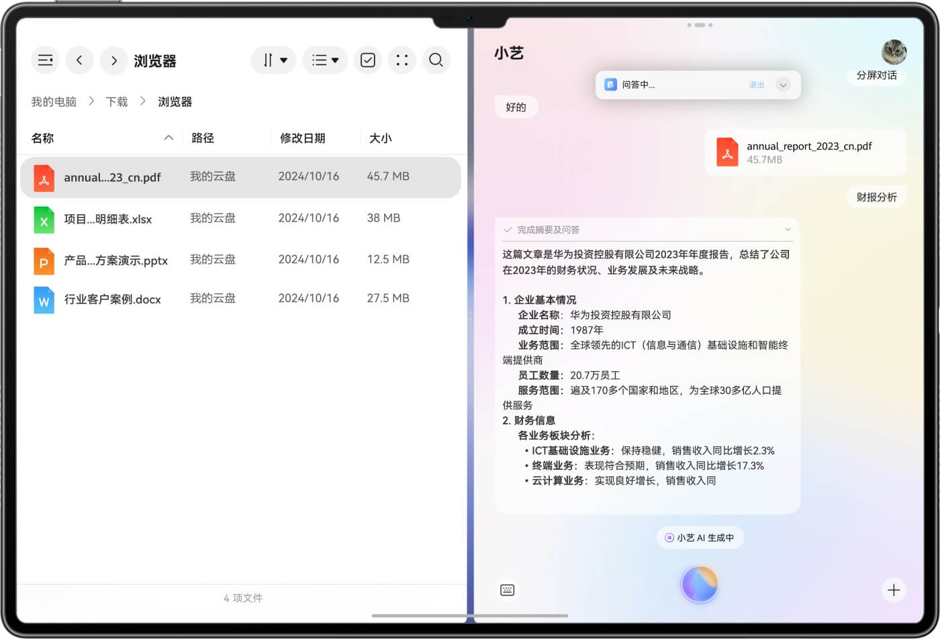The image size is (940, 639).
Task: Open the list view mode dropdown
Action: pos(325,60)
